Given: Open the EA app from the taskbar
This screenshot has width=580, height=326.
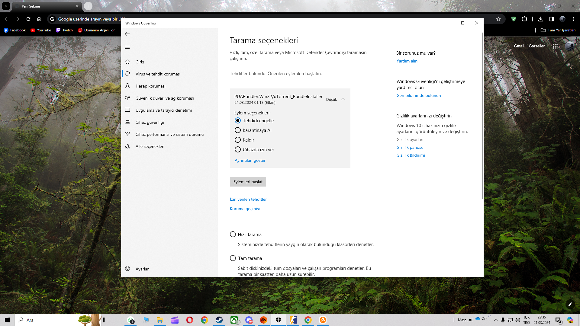Looking at the screenshot, I should click(x=264, y=320).
